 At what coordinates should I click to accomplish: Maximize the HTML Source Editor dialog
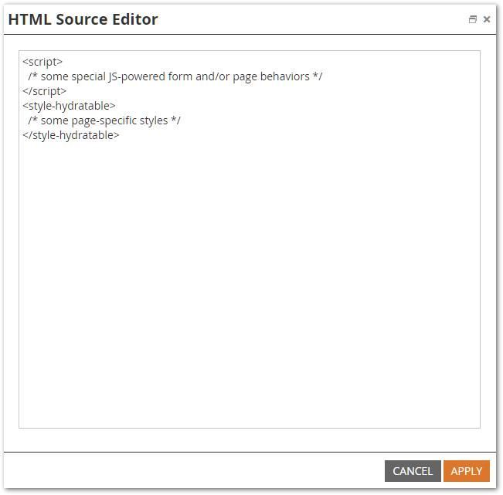click(x=472, y=19)
